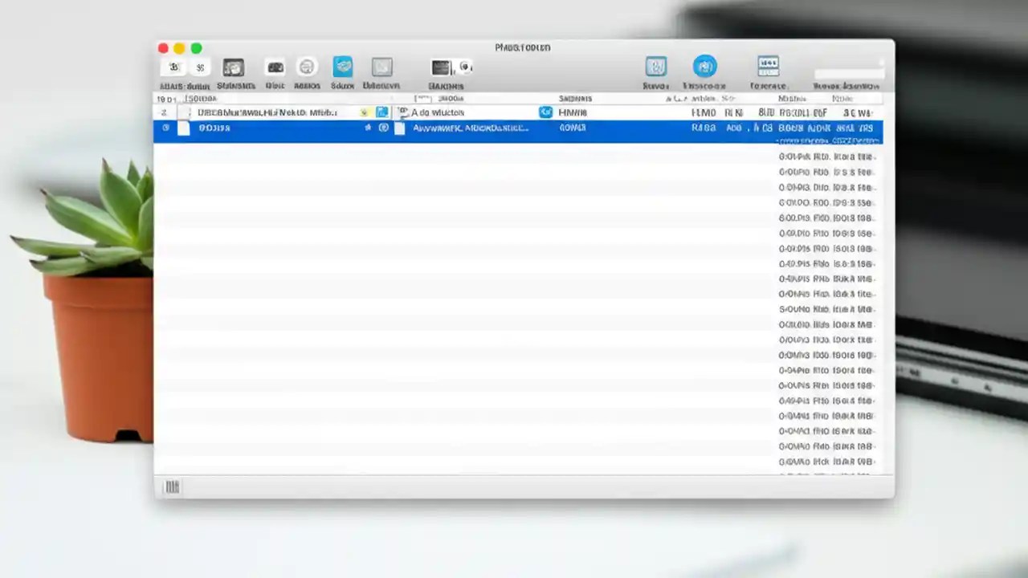Click the blue icon button inside the first row
The image size is (1028, 578).
pos(382,112)
